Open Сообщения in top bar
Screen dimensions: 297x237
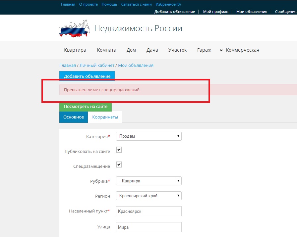click(286, 12)
